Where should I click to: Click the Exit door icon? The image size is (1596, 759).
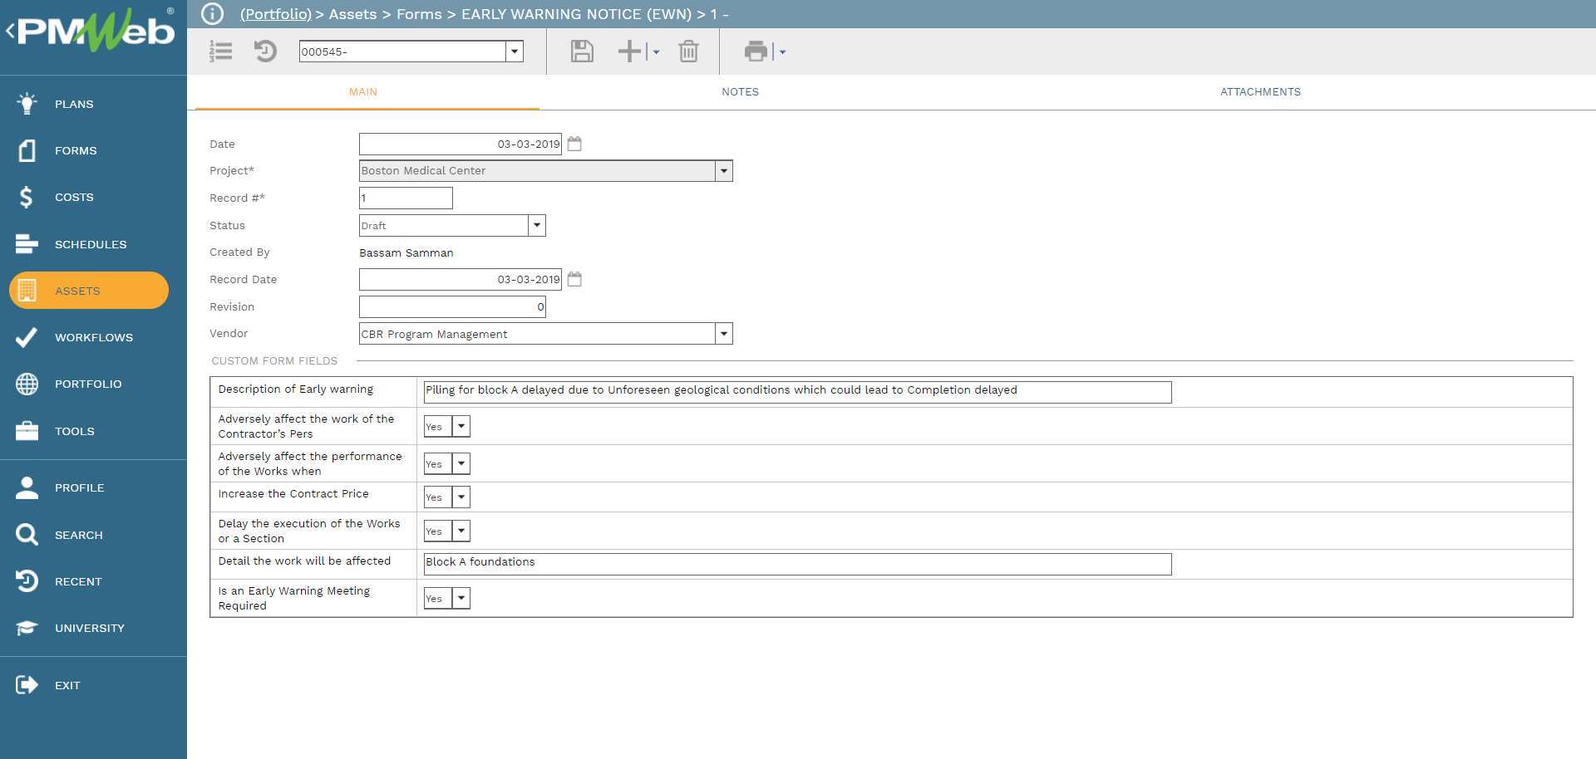[27, 685]
